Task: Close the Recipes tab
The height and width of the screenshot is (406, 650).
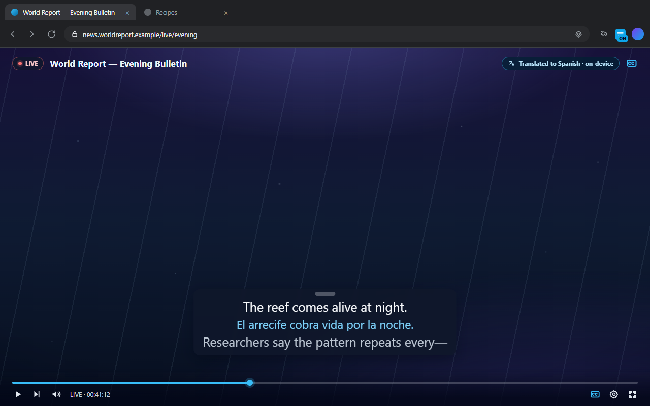Action: coord(226,13)
